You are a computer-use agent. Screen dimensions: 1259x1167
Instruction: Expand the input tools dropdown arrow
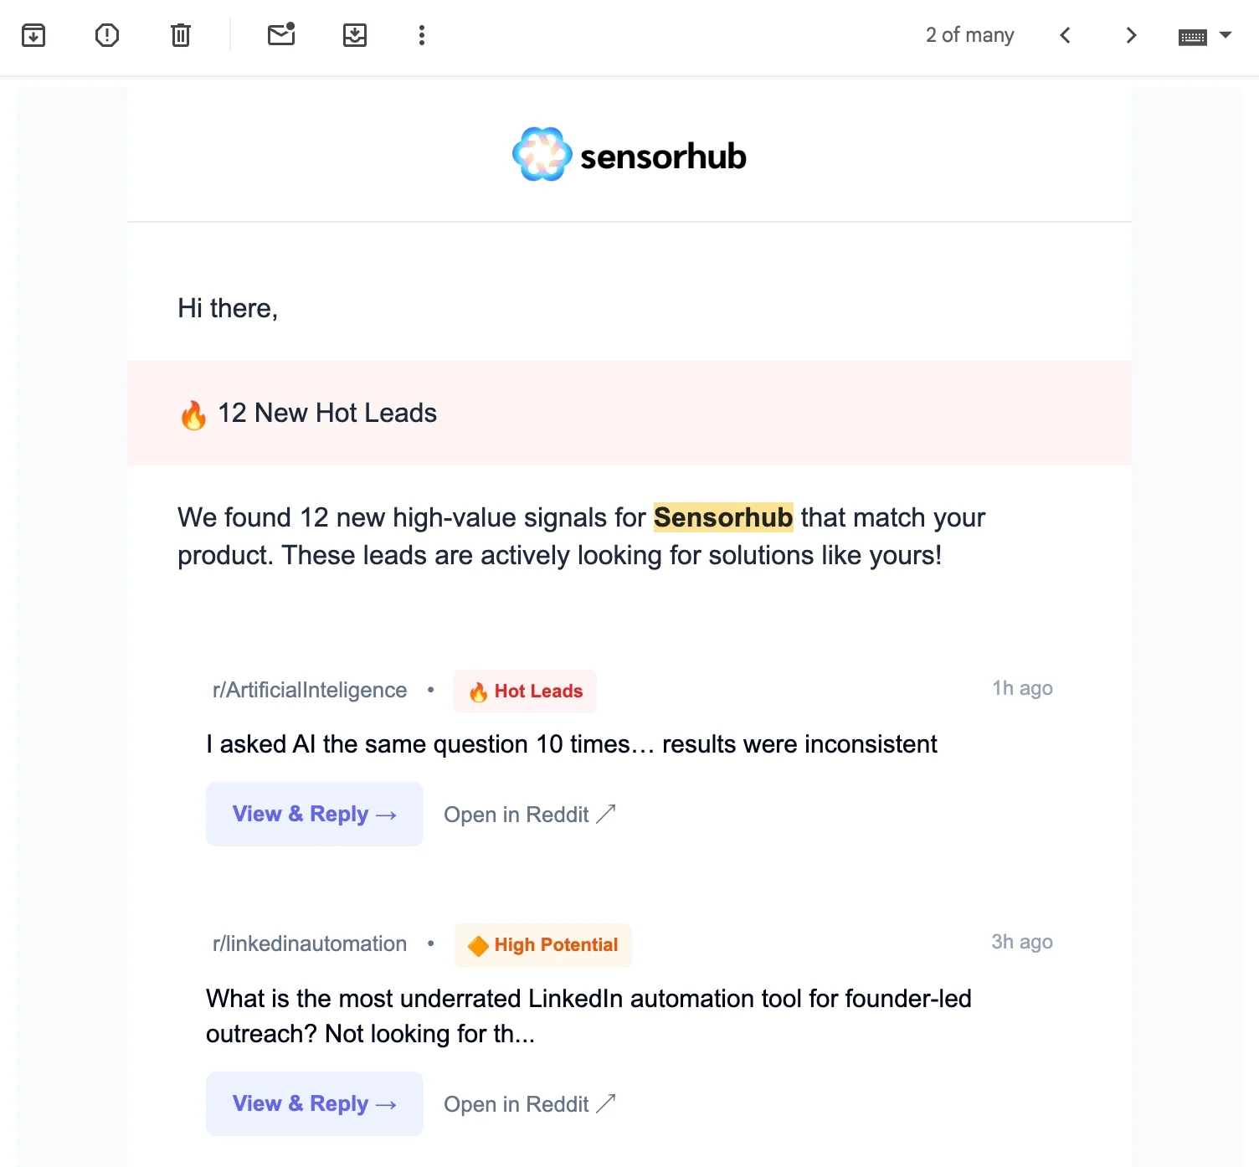tap(1226, 35)
